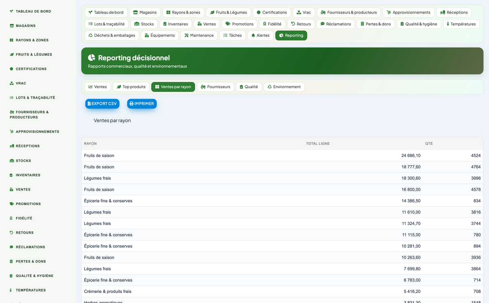
Task: Click the printer icon on Imprimer button
Action: point(132,104)
